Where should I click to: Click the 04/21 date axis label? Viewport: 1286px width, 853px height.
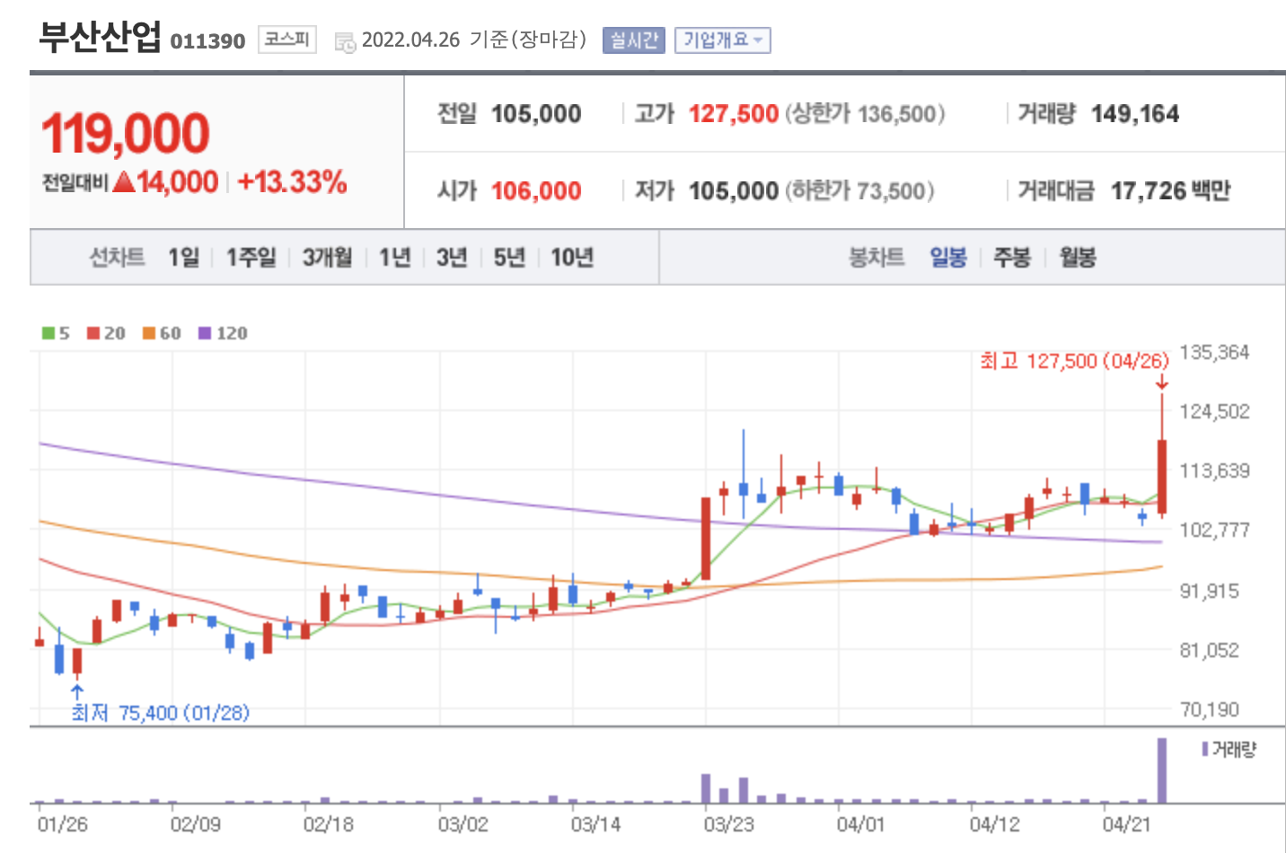point(1126,824)
